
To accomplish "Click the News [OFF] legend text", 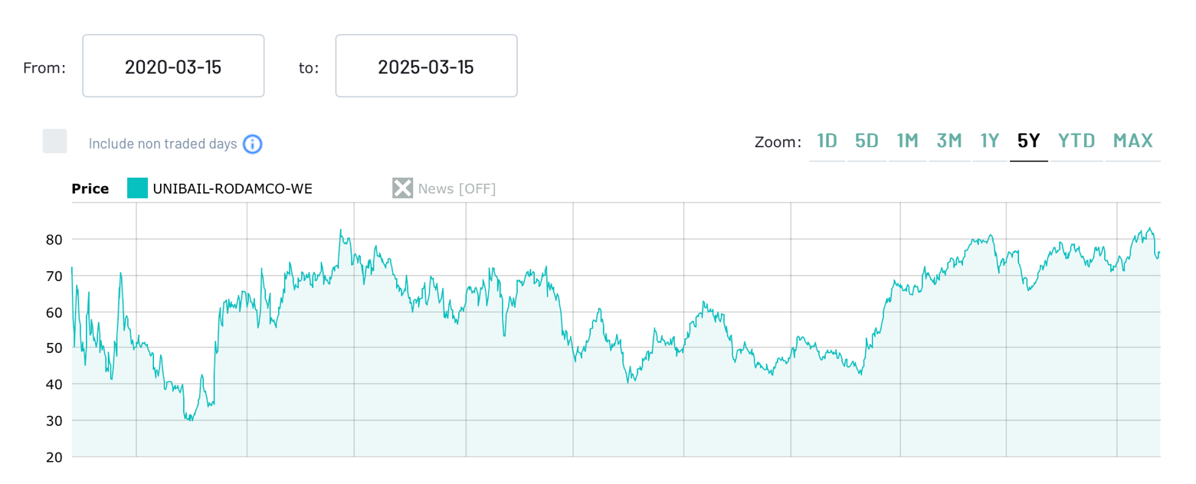I will [x=457, y=188].
